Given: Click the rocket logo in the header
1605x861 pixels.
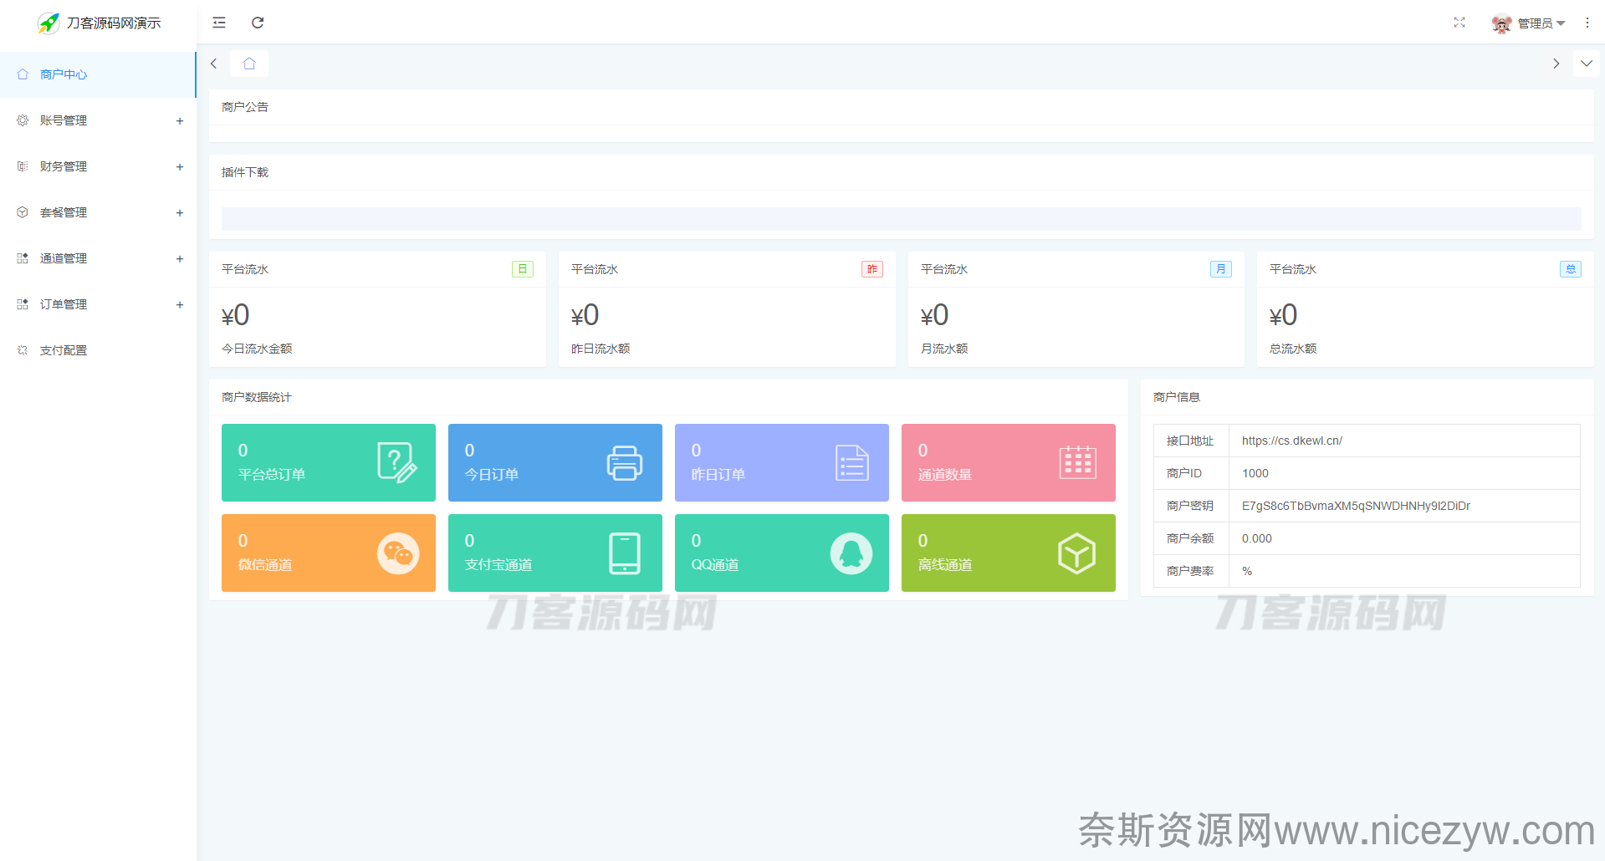Looking at the screenshot, I should 49,23.
